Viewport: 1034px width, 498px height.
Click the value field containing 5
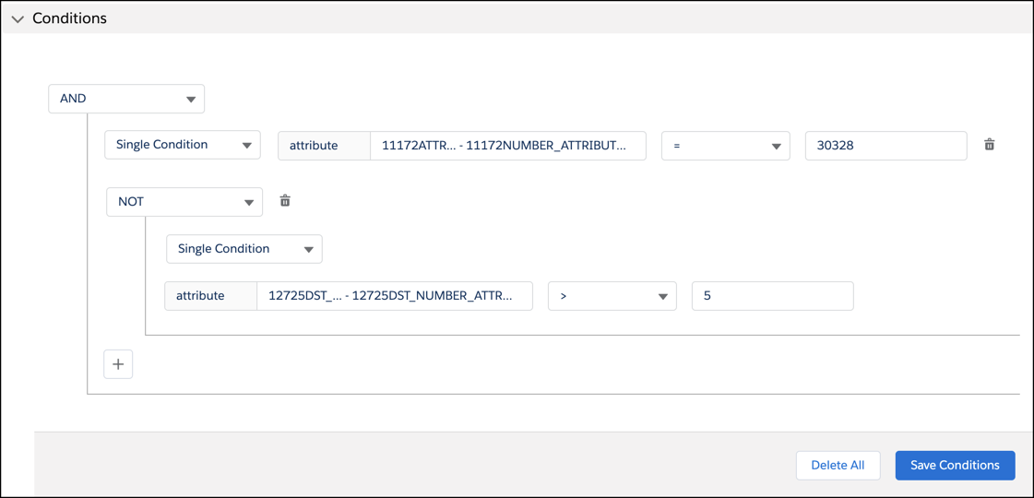pyautogui.click(x=772, y=296)
